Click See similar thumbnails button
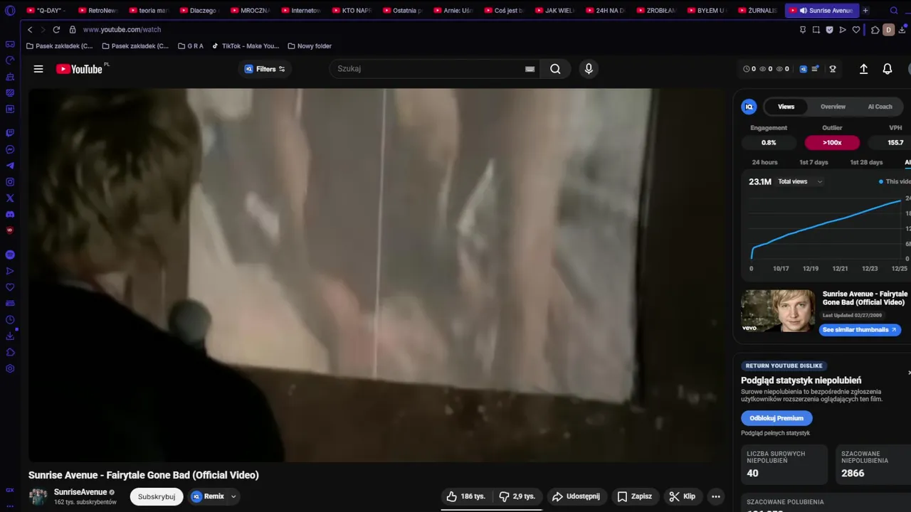 click(860, 329)
